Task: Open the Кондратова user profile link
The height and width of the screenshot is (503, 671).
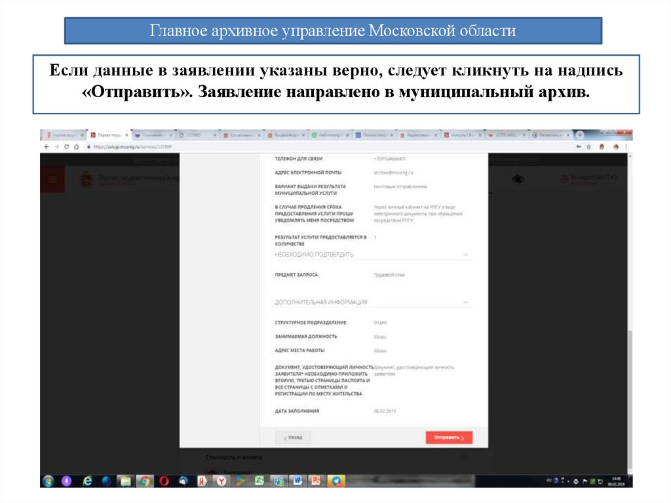Action: coord(589,179)
